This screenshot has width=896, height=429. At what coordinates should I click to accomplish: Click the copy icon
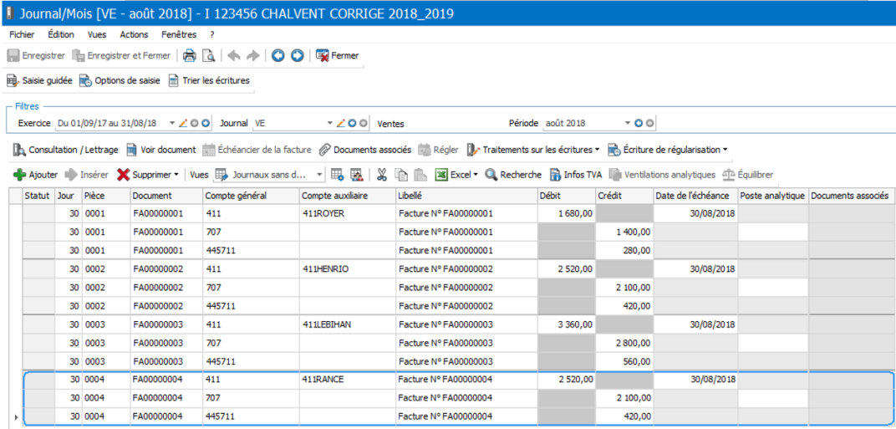[402, 175]
